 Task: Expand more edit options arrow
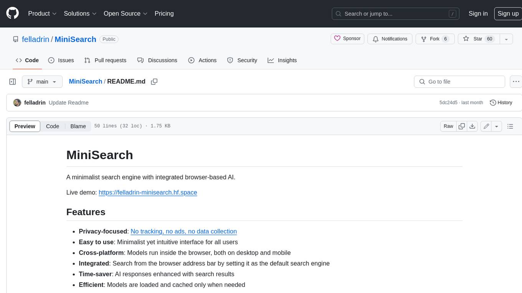497,126
